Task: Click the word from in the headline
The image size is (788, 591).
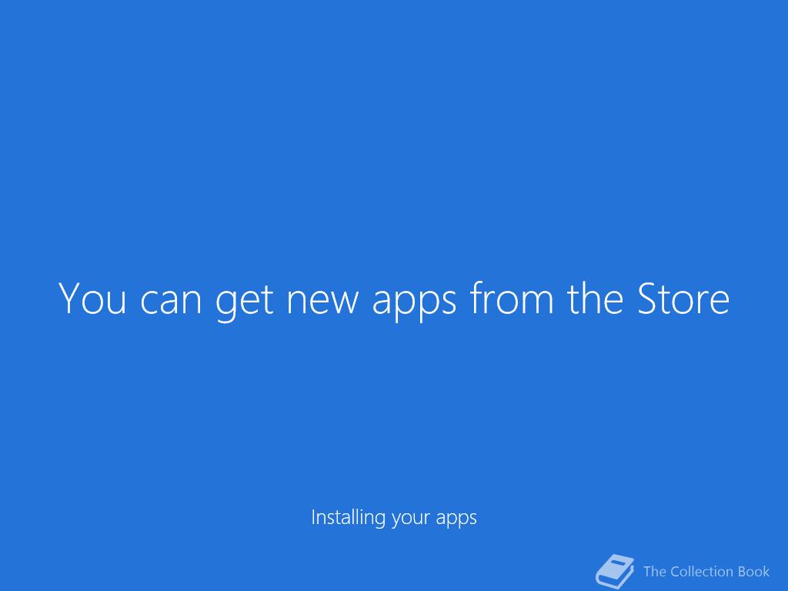Action: (x=512, y=298)
